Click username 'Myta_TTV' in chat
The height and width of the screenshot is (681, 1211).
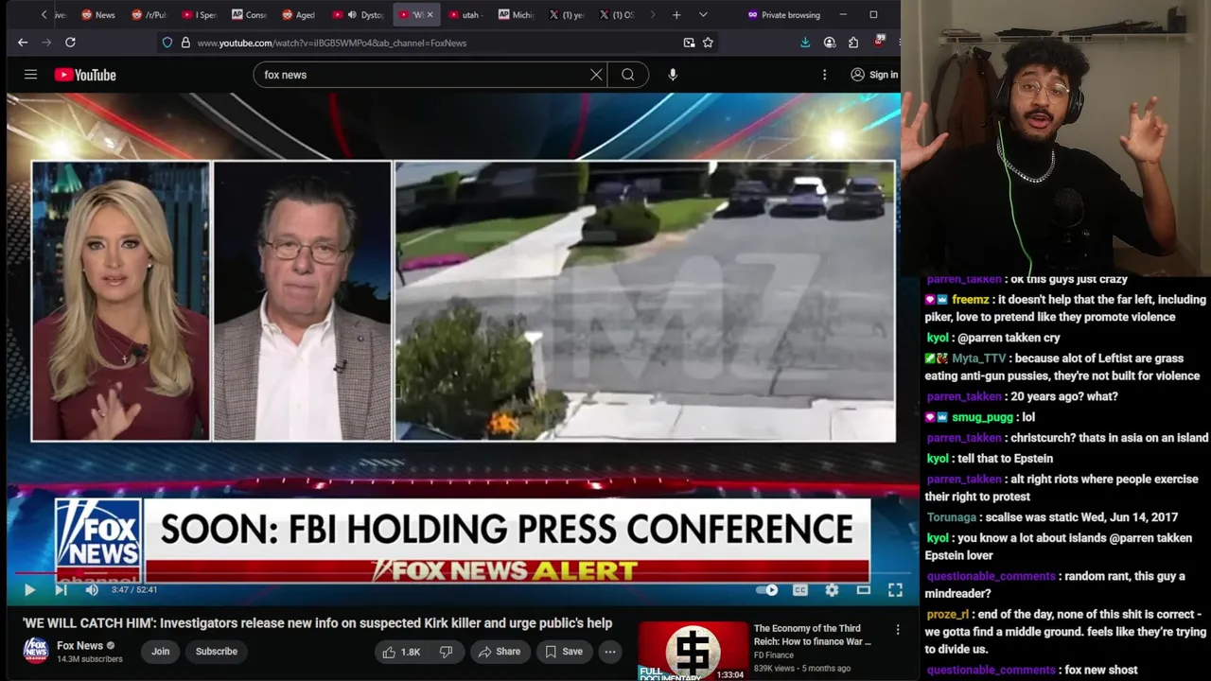coord(979,358)
